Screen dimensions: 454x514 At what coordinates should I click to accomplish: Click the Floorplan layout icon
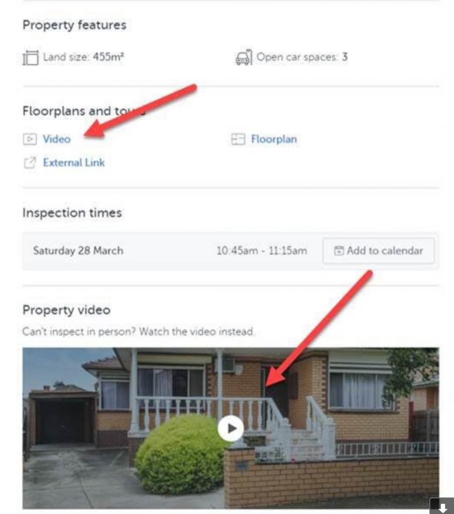coord(238,139)
